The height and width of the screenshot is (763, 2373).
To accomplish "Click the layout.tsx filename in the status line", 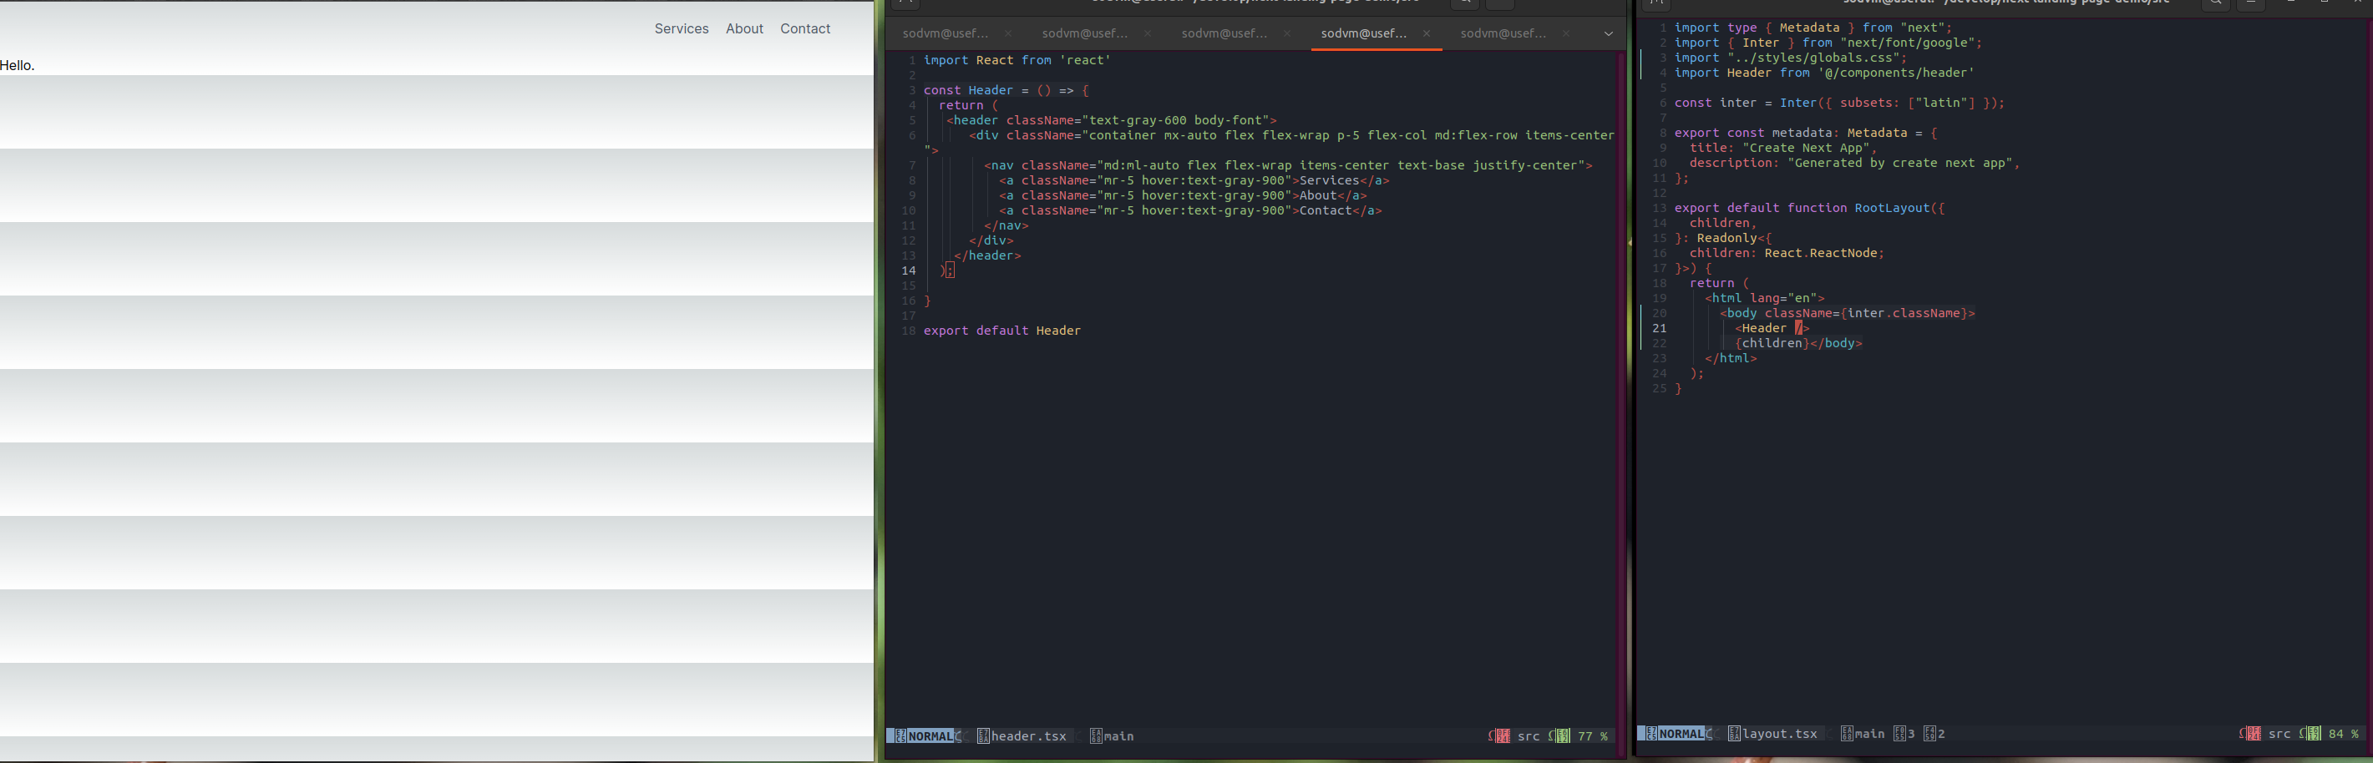I will [x=1780, y=734].
